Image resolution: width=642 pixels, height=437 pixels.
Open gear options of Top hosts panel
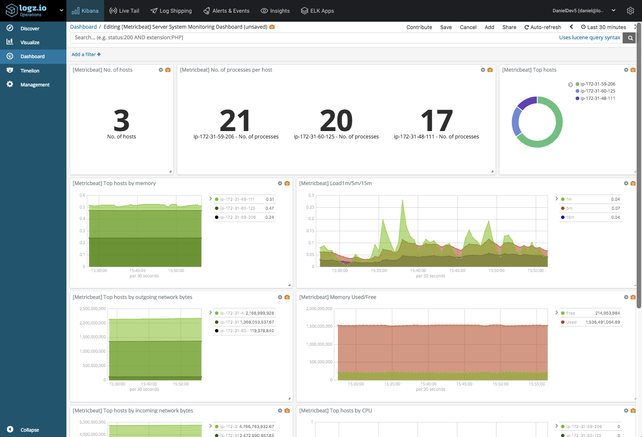tap(626, 70)
